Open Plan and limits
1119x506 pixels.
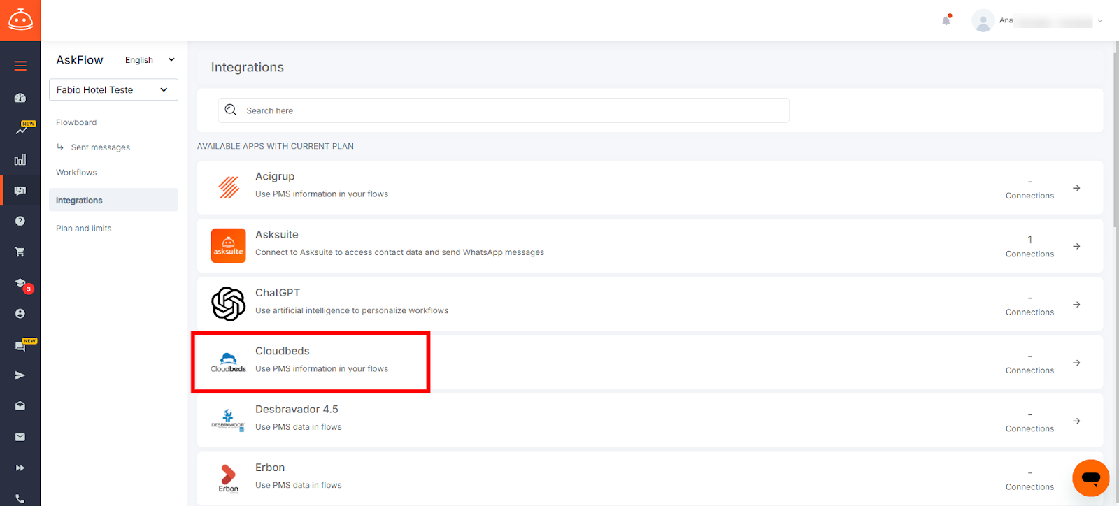click(x=84, y=229)
